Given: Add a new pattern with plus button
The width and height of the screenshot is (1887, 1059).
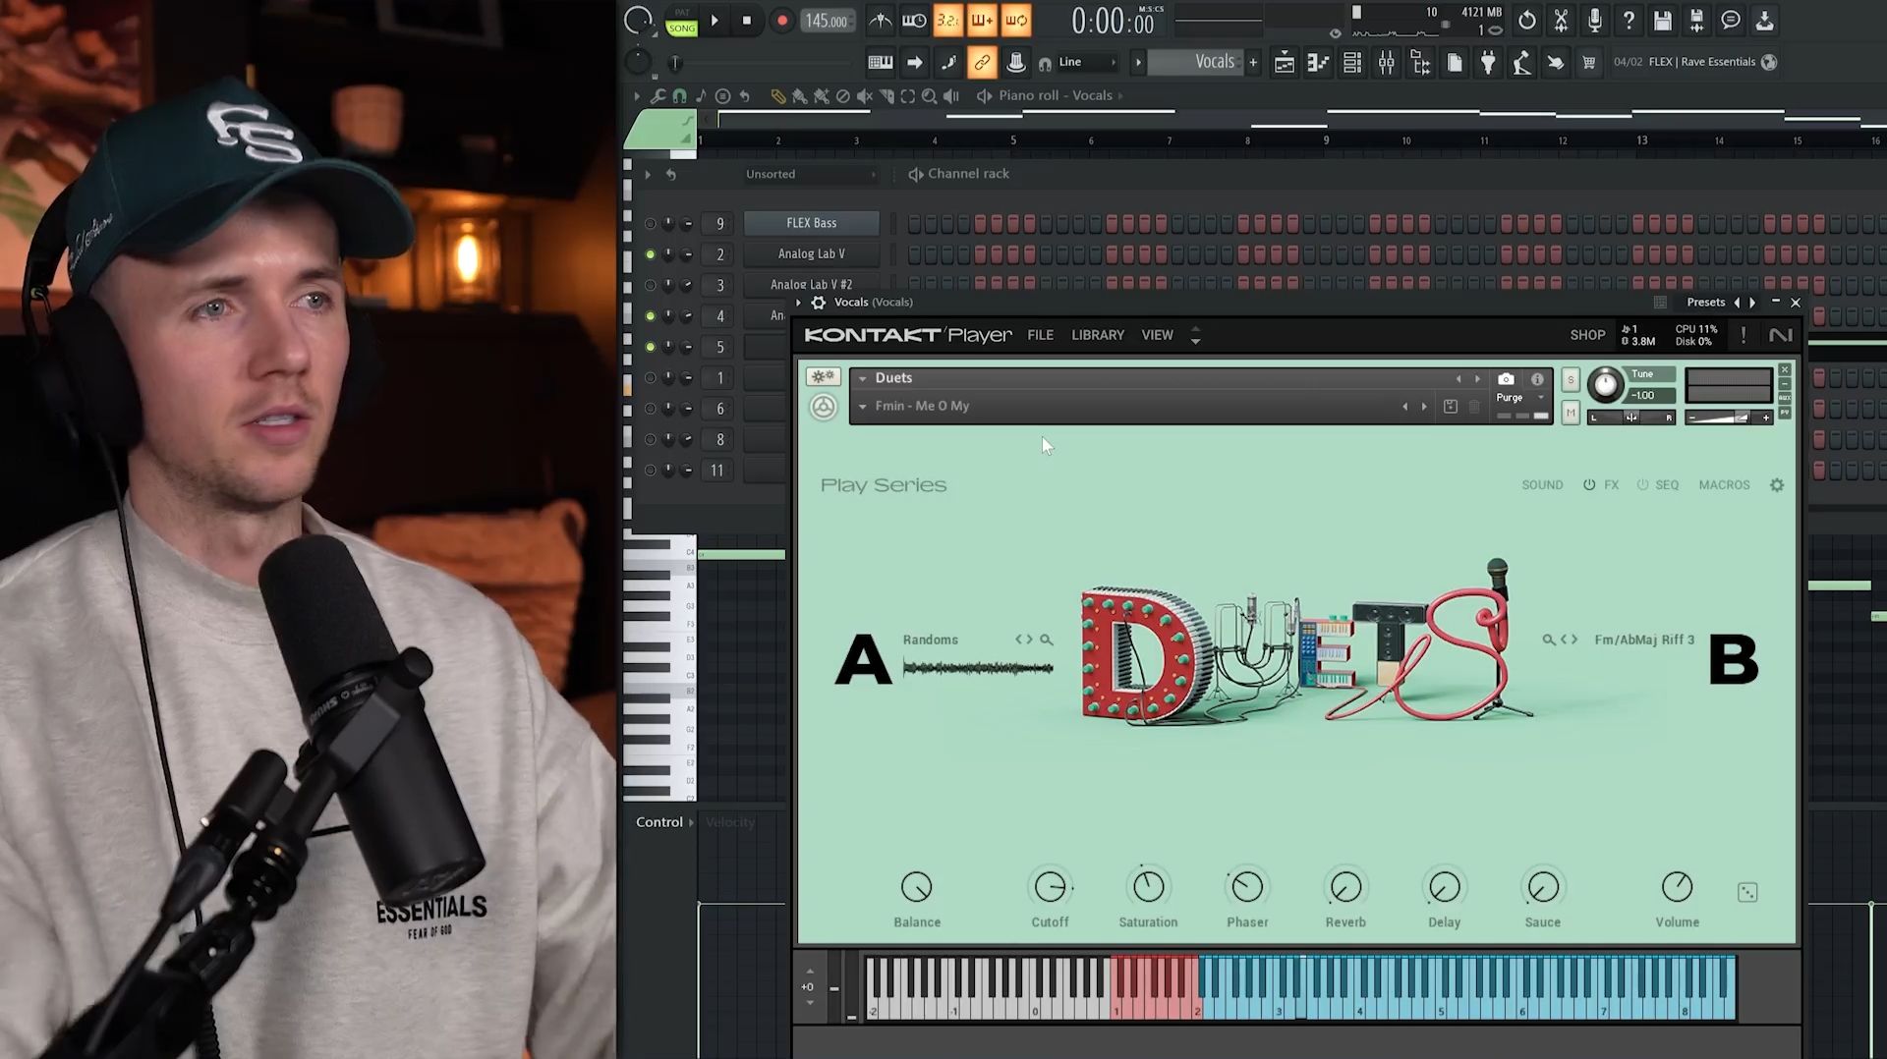Looking at the screenshot, I should 1253,62.
